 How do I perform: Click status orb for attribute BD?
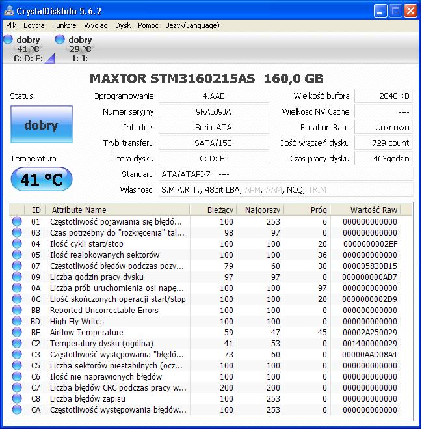17,321
